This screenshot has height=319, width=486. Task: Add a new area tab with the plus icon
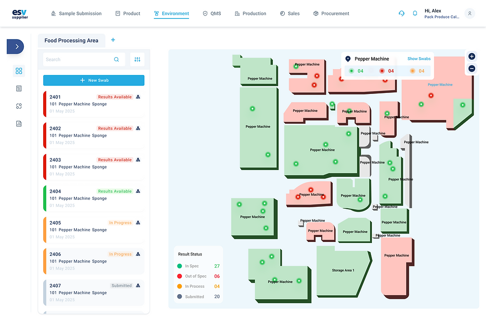[x=113, y=40]
